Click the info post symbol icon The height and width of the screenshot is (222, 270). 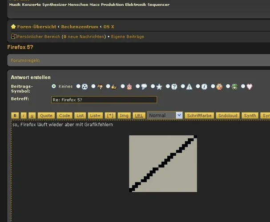point(204,87)
